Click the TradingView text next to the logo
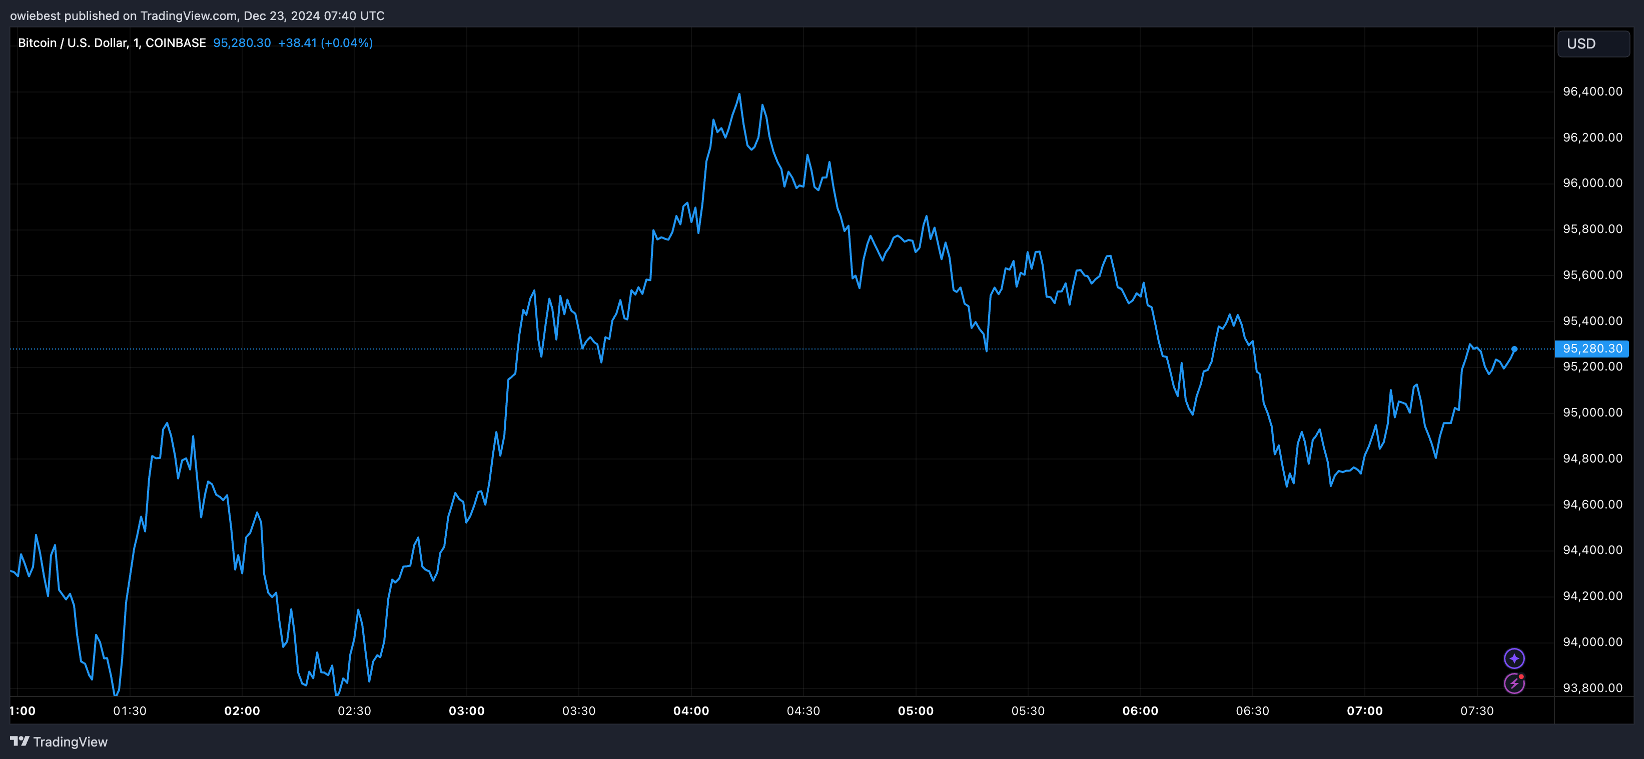Viewport: 1644px width, 759px height. tap(71, 742)
